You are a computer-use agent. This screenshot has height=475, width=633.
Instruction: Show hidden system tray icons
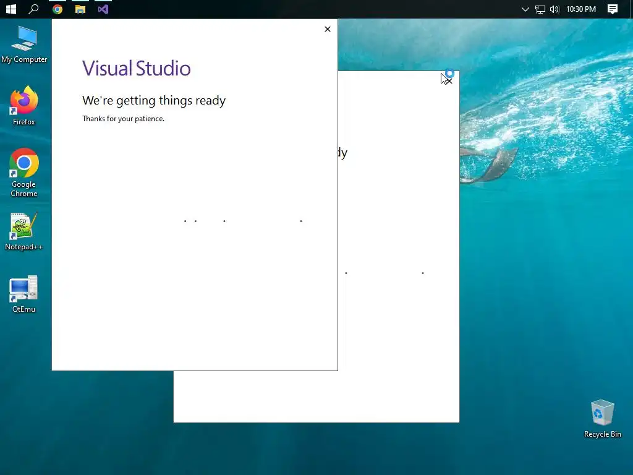point(525,9)
